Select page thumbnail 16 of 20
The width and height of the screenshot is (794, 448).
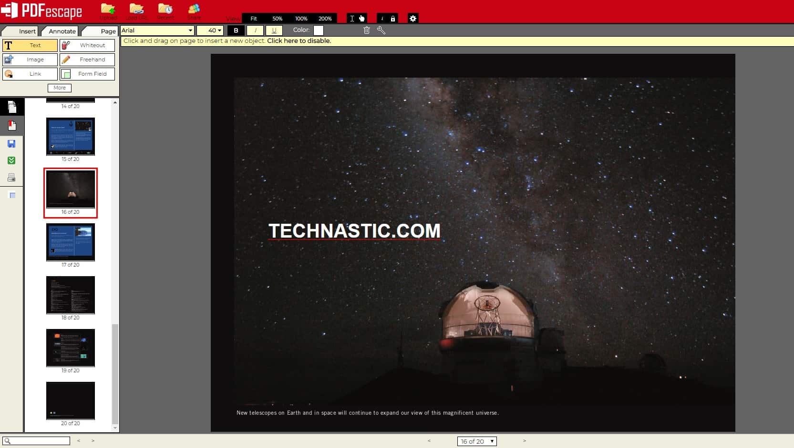click(71, 189)
